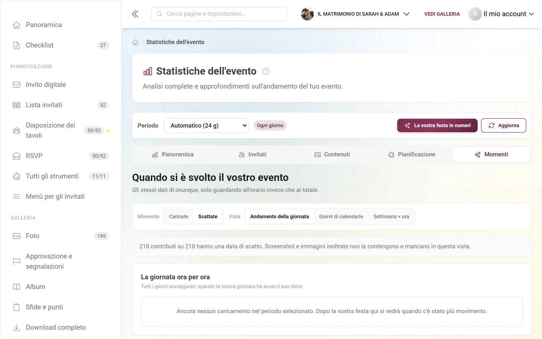Click the Download completo arrow icon
The image size is (542, 339).
point(17,328)
